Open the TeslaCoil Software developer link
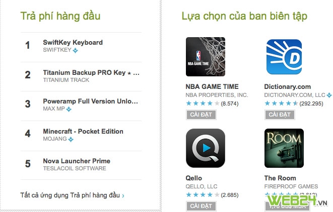 pos(75,168)
